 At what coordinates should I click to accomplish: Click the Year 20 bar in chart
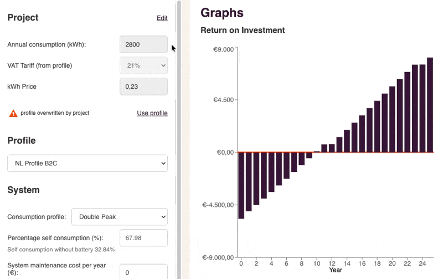pyautogui.click(x=392, y=119)
